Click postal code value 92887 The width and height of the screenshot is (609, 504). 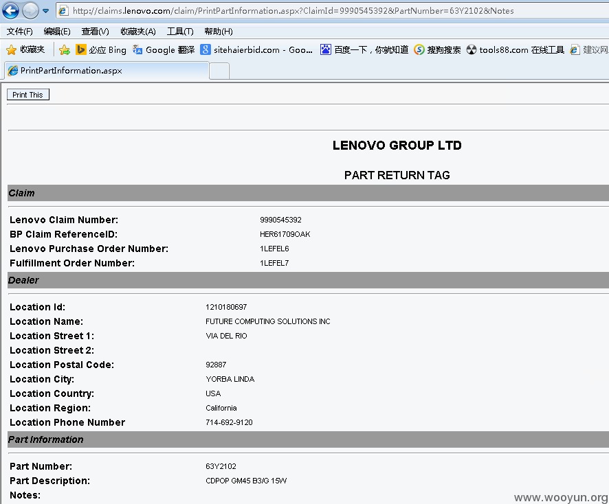(x=216, y=365)
